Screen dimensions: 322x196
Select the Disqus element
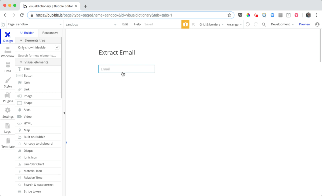coord(38,151)
